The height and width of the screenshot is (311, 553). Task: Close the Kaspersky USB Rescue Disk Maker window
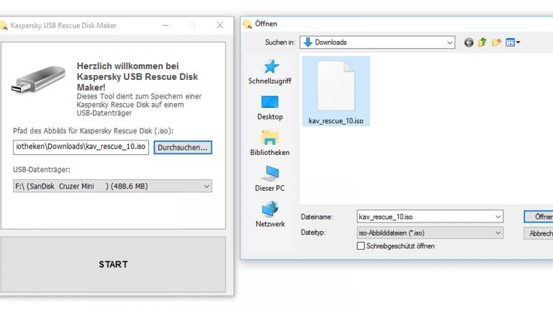pos(220,25)
